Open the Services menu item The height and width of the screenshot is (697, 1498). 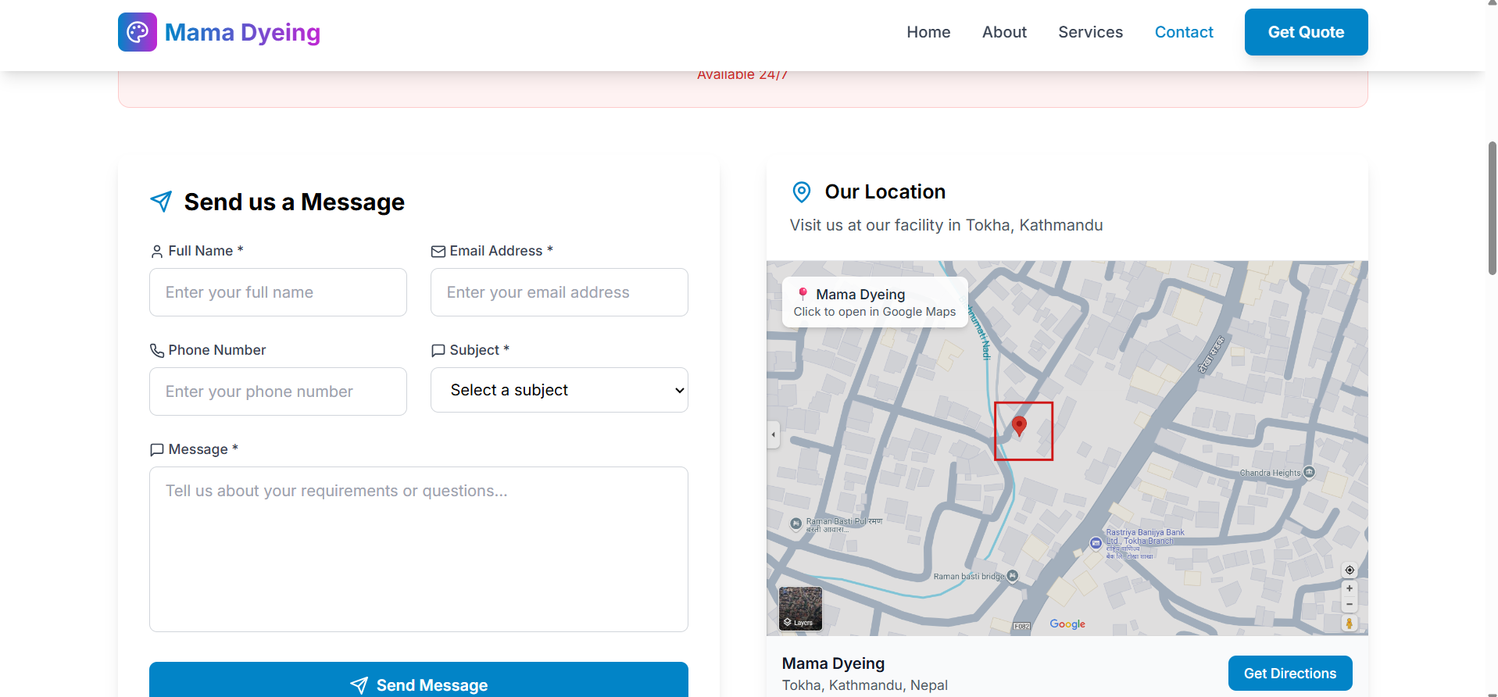(x=1090, y=32)
